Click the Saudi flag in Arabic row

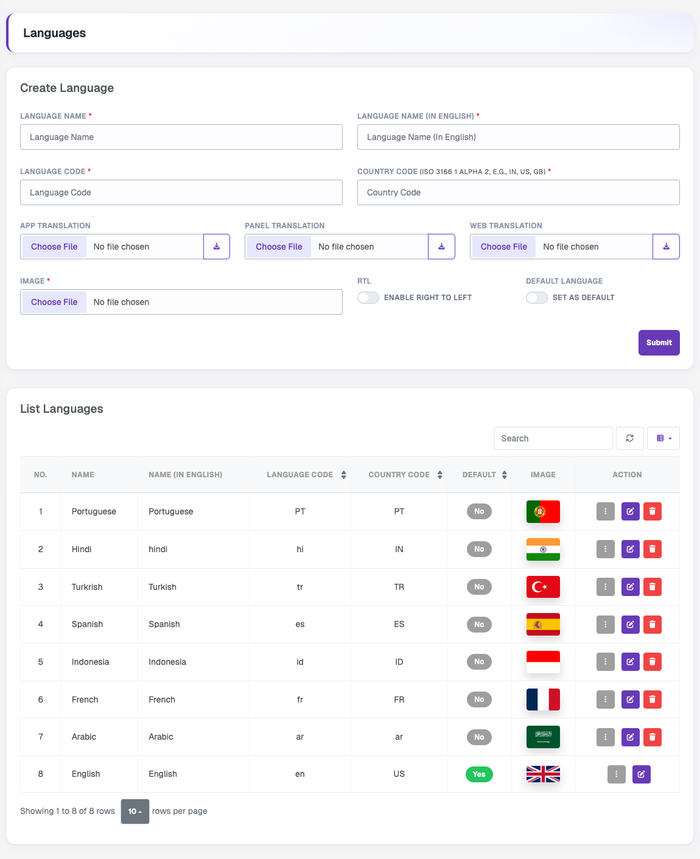coord(543,737)
